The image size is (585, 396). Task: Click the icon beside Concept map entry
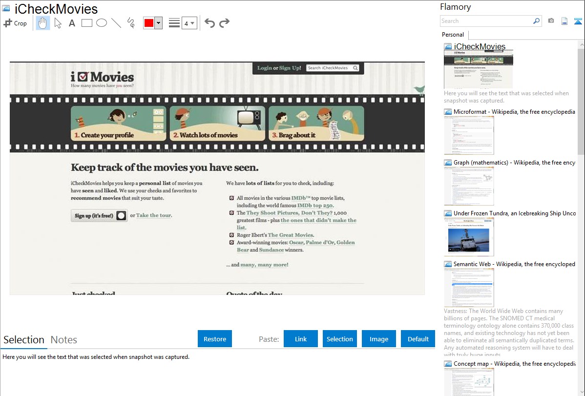pyautogui.click(x=448, y=364)
